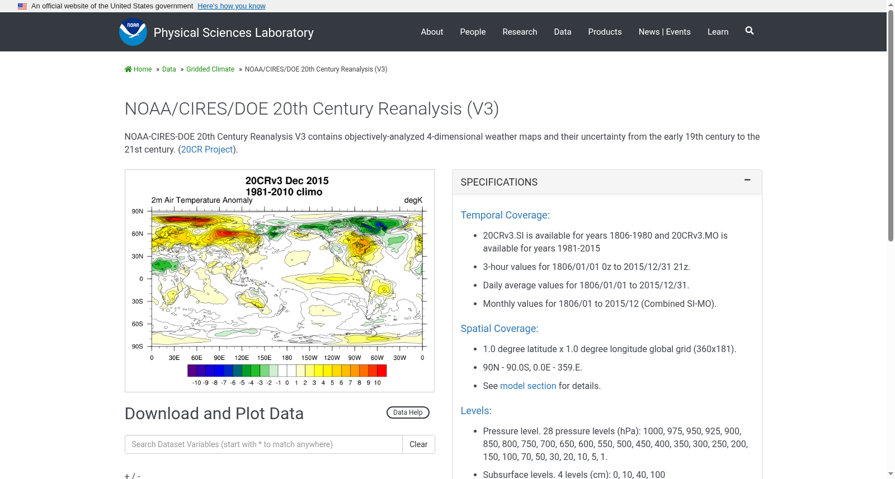Click the map's temperature color scale bar
The height and width of the screenshot is (479, 895).
(x=287, y=371)
